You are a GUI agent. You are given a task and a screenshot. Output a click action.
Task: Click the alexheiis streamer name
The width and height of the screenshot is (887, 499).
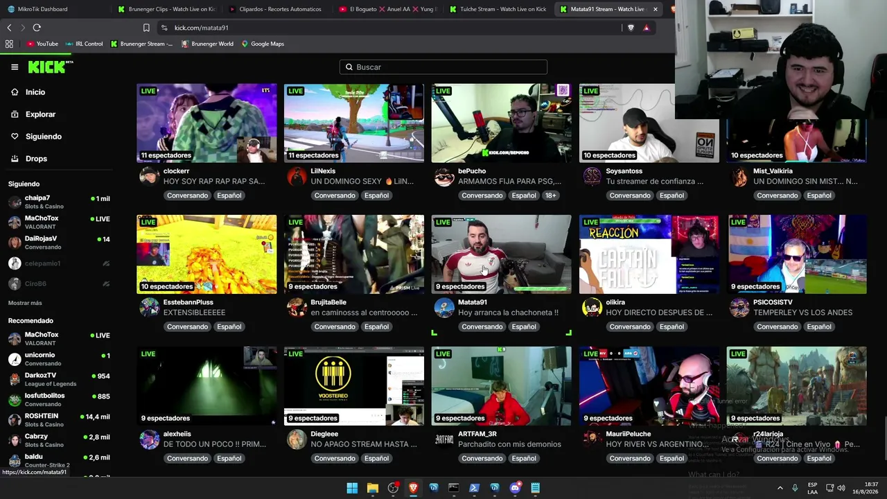pos(177,434)
